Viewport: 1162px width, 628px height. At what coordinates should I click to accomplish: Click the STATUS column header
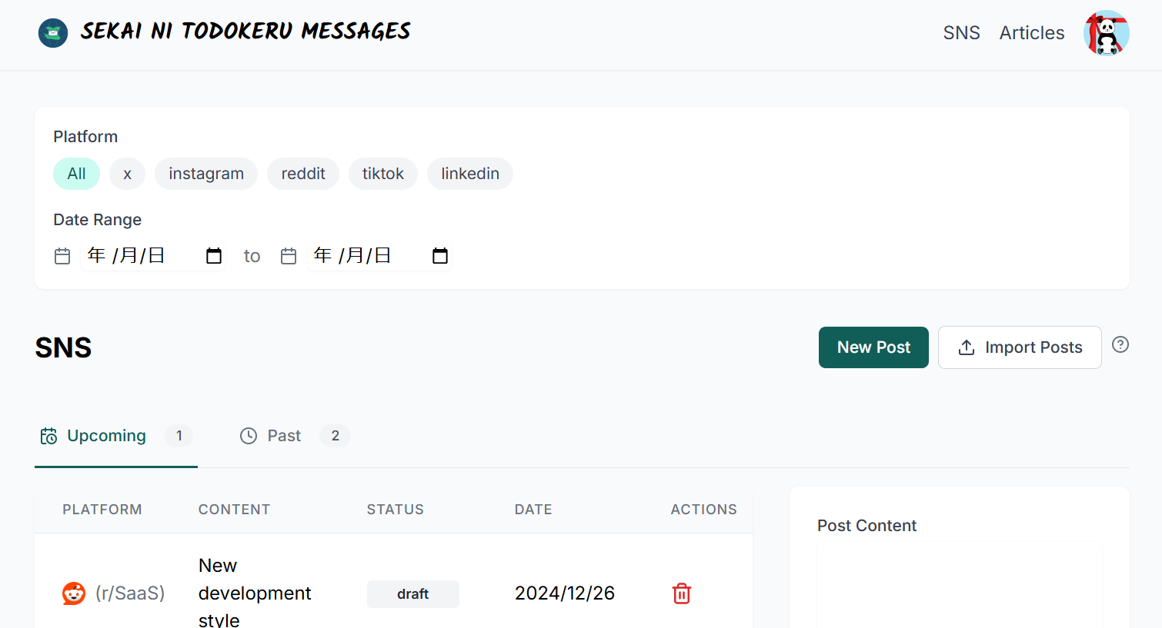coord(396,510)
